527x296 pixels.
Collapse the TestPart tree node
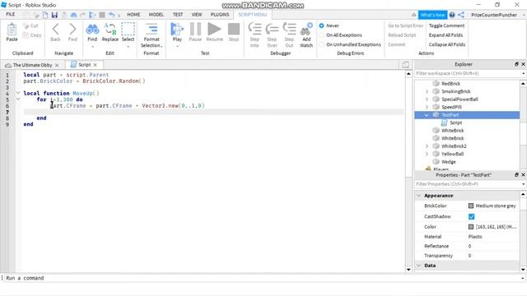427,115
